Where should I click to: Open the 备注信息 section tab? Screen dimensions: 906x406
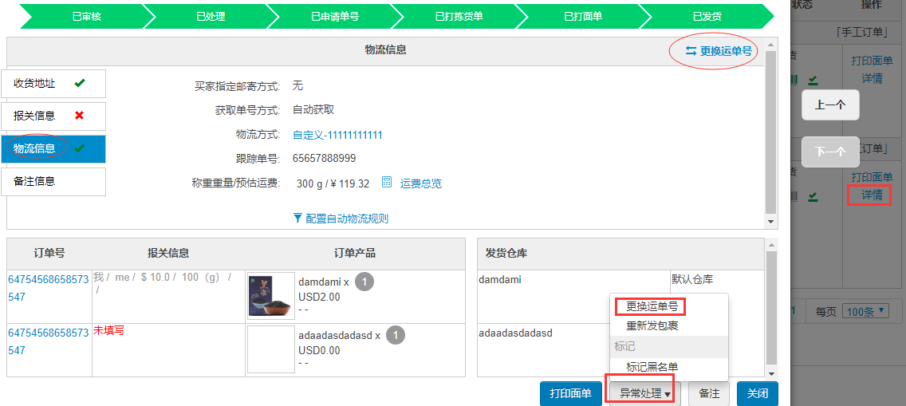tap(53, 181)
